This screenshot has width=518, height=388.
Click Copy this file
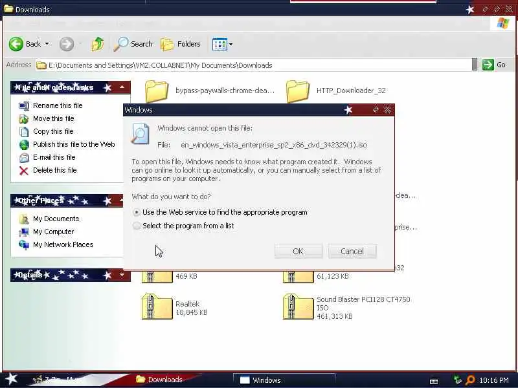(53, 131)
